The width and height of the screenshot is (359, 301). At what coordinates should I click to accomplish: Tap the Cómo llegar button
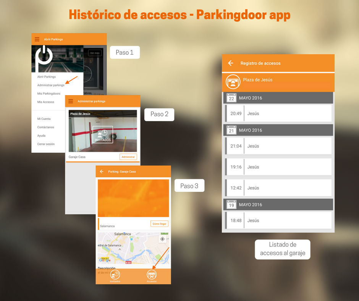tap(159, 224)
